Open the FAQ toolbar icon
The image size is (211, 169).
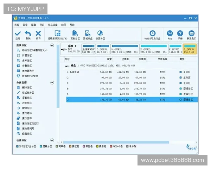pyautogui.click(x=170, y=33)
